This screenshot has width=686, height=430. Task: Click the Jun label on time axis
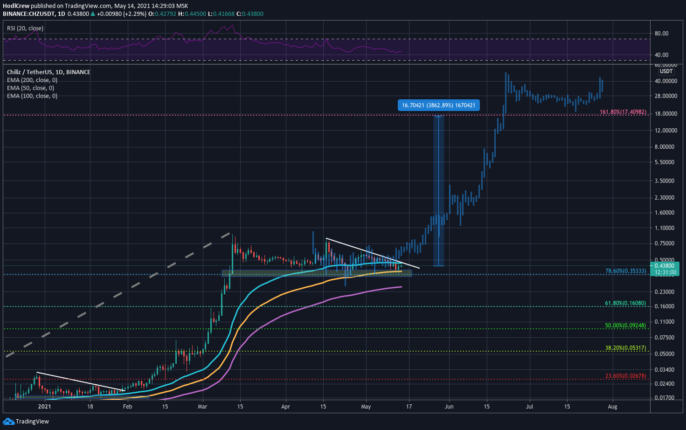click(x=449, y=407)
